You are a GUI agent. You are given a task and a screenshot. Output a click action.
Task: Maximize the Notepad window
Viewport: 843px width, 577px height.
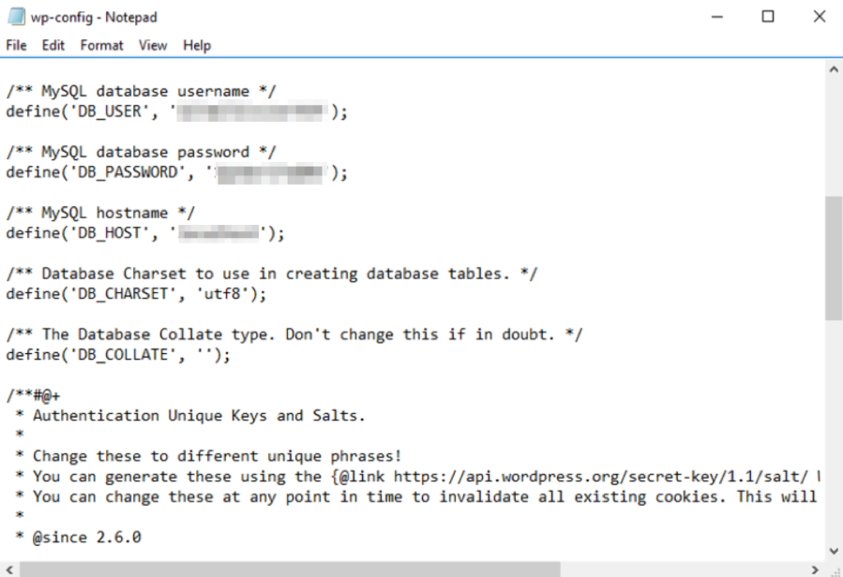pyautogui.click(x=768, y=17)
